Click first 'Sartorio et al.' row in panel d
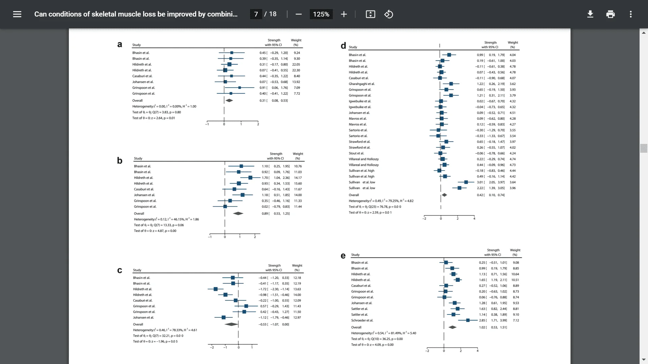 432,130
